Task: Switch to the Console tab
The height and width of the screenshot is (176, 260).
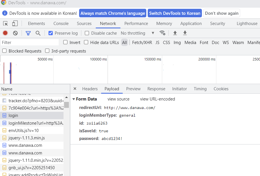Action: tap(61, 24)
